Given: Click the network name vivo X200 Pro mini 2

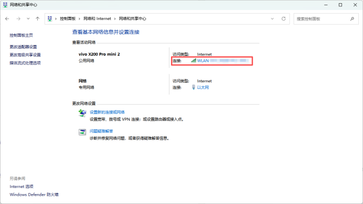Looking at the screenshot, I should (99, 54).
